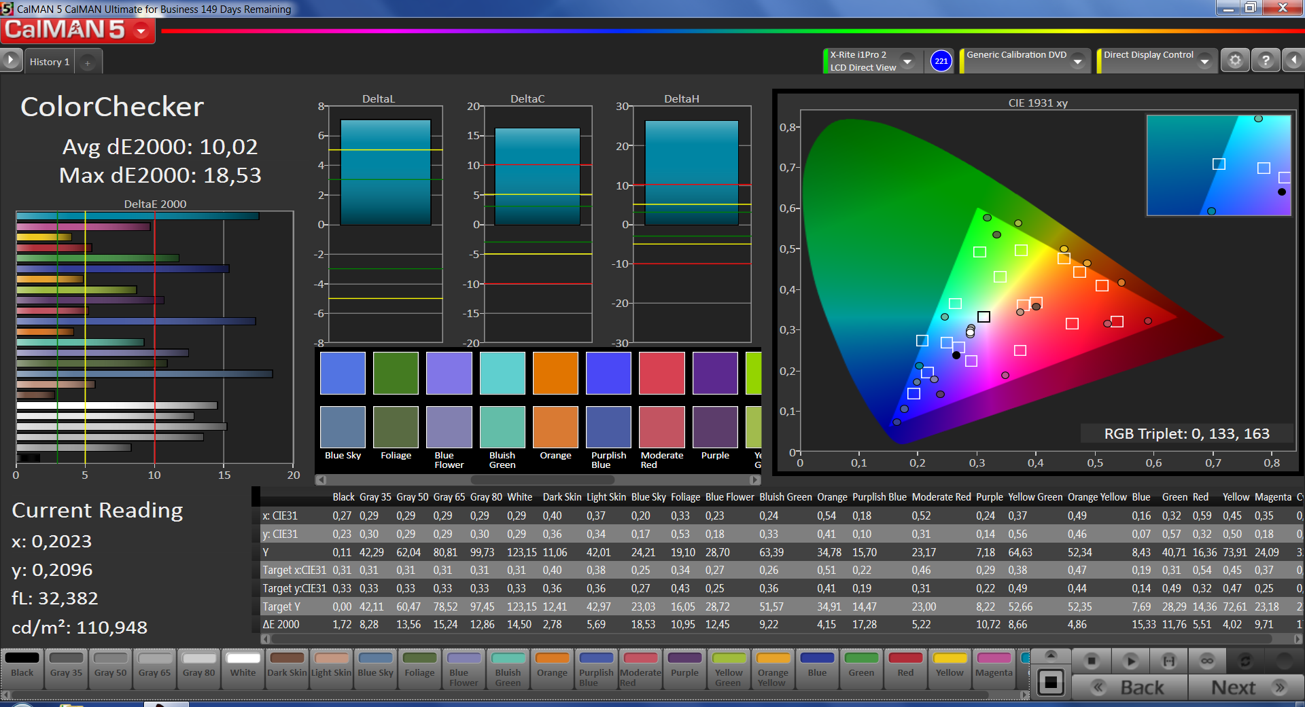Select the Blue Sky pattern button

click(376, 669)
